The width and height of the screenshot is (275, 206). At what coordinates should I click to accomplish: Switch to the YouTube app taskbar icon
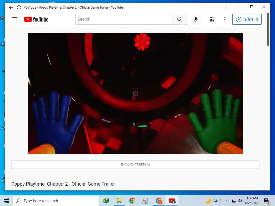172,201
